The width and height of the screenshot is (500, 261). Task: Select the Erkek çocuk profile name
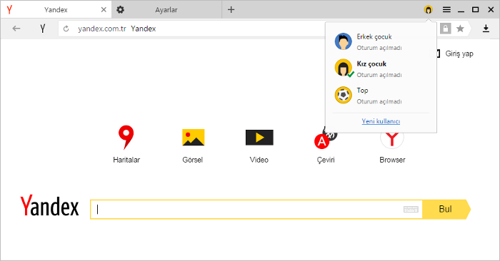[x=374, y=37]
